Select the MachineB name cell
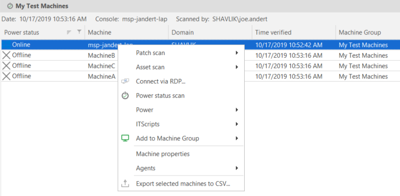Image resolution: width=400 pixels, height=196 pixels. coord(101,56)
